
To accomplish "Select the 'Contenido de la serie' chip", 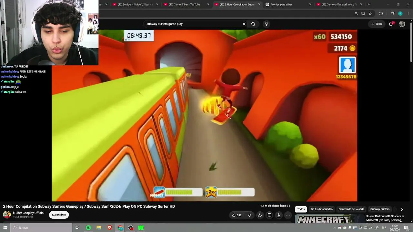I will (351, 209).
